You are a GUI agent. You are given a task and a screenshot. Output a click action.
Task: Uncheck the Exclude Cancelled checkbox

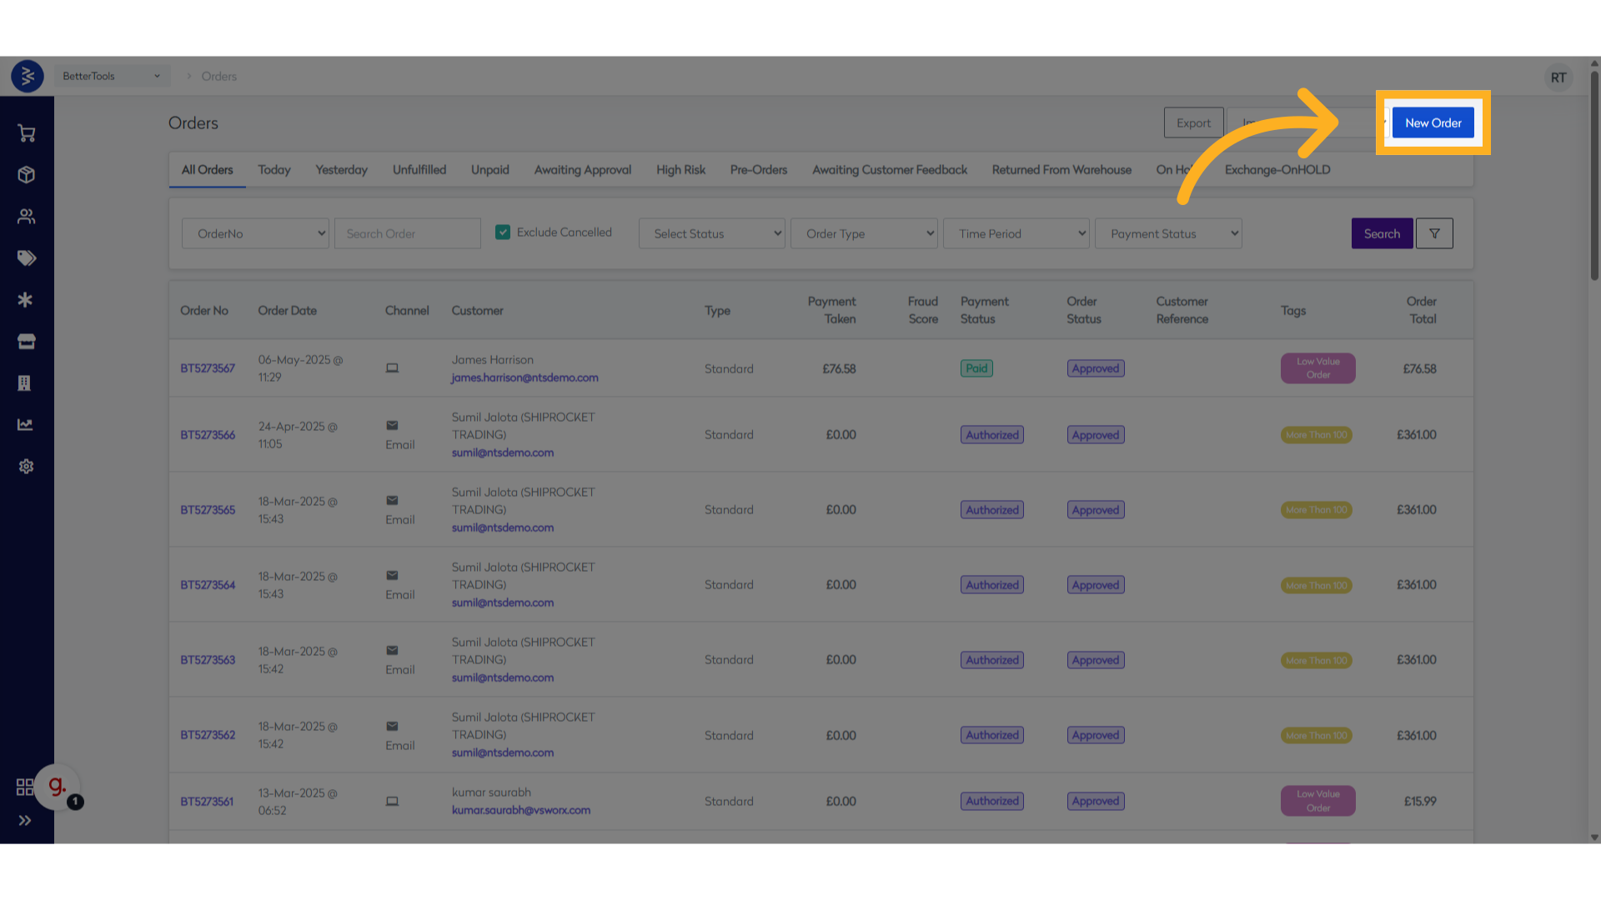click(x=503, y=232)
